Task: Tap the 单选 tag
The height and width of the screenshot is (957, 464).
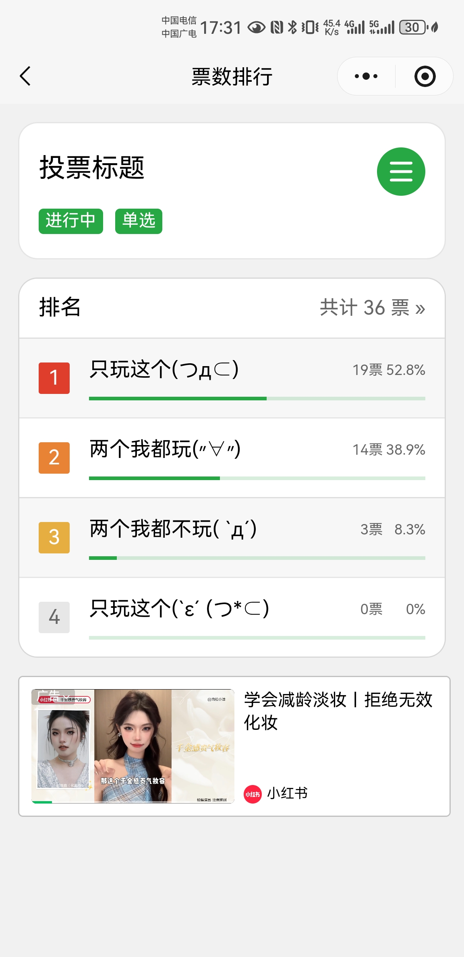Action: click(x=139, y=221)
